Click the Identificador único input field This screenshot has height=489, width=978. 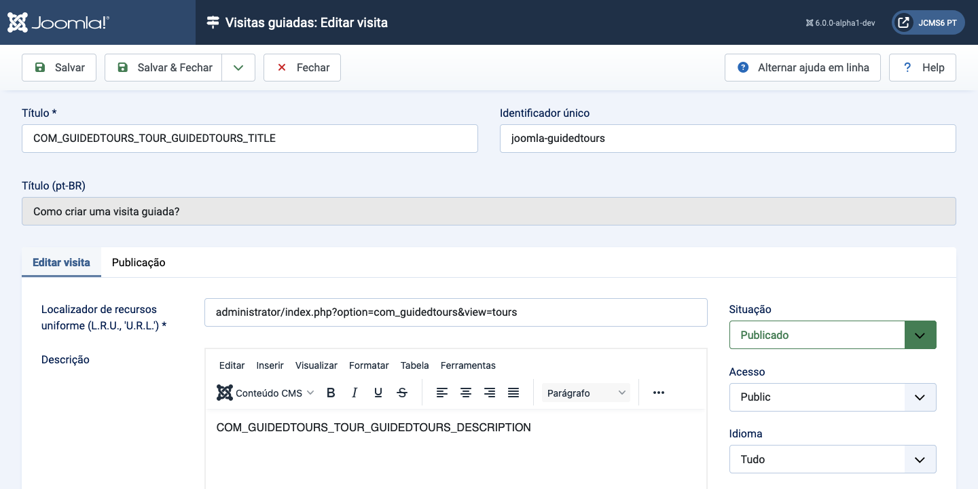coord(727,139)
